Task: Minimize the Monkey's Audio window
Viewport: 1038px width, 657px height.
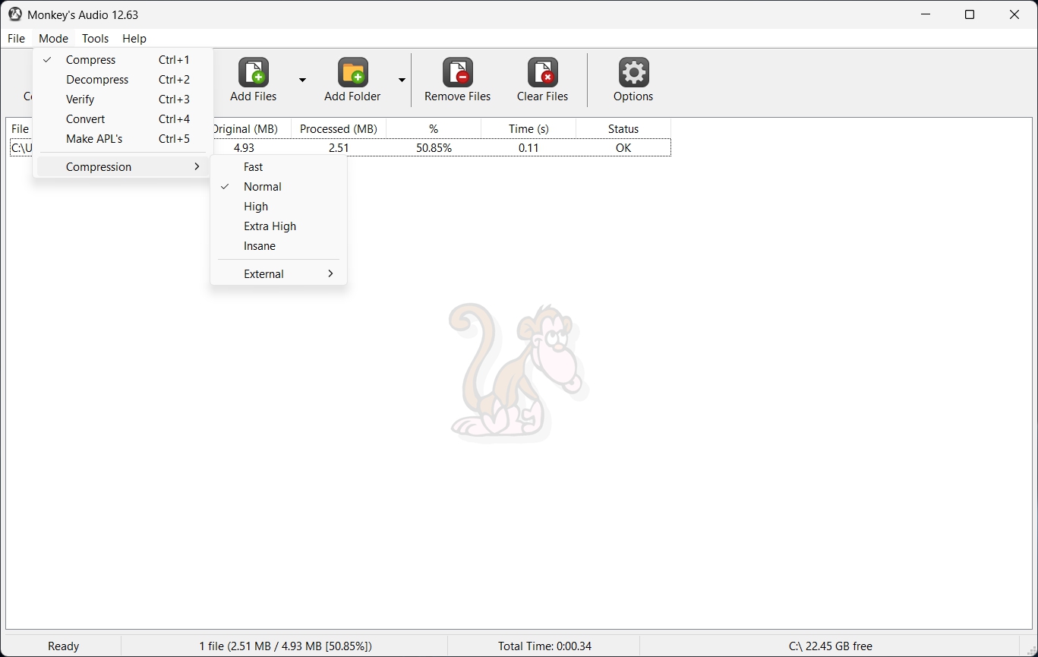Action: coord(926,14)
